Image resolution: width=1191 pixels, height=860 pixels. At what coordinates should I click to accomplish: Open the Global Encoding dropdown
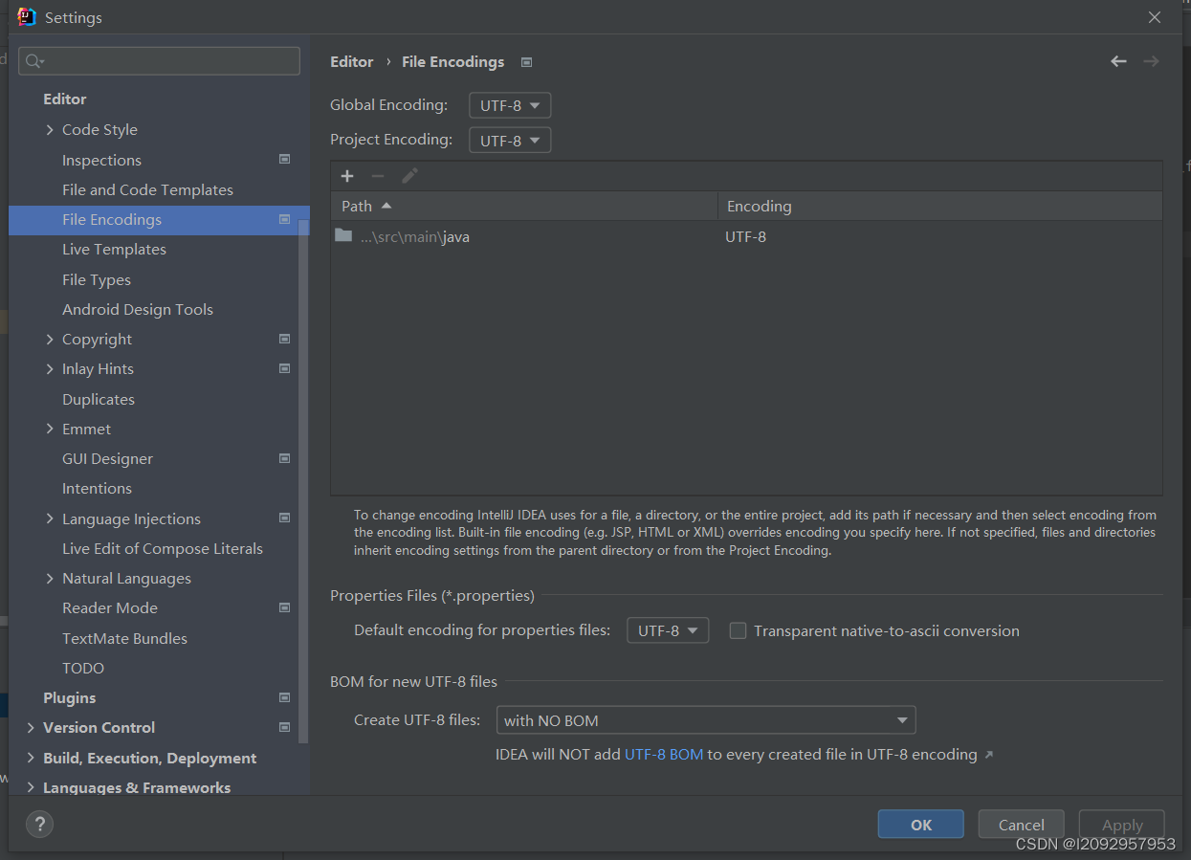pyautogui.click(x=510, y=105)
